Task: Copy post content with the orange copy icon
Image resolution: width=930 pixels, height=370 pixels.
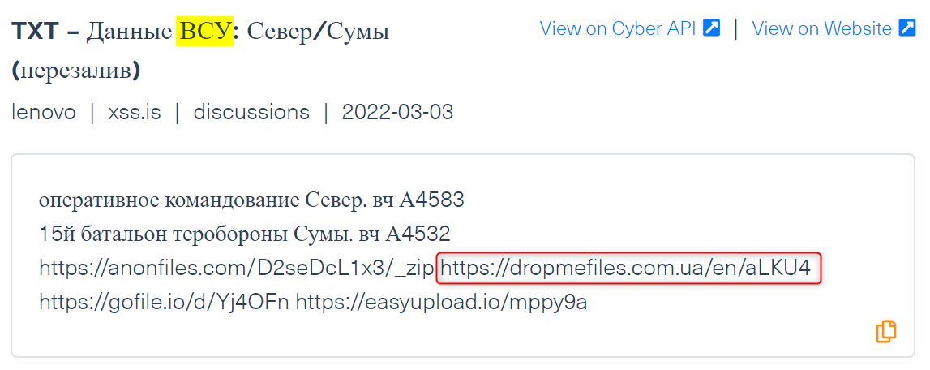Action: click(x=885, y=331)
